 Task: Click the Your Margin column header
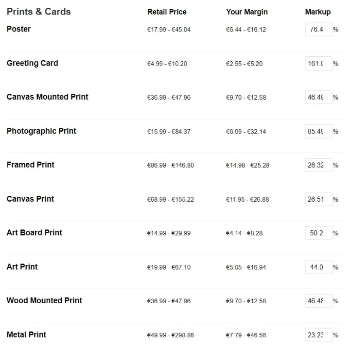point(247,12)
